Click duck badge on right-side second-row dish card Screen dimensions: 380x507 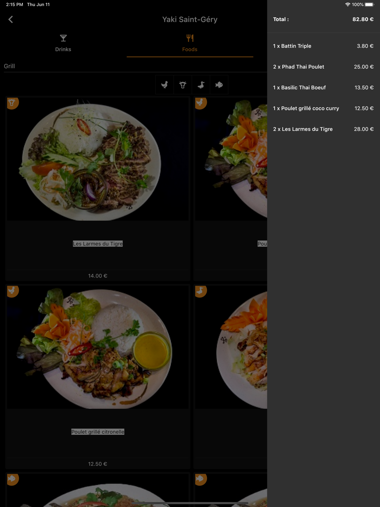[201, 291]
